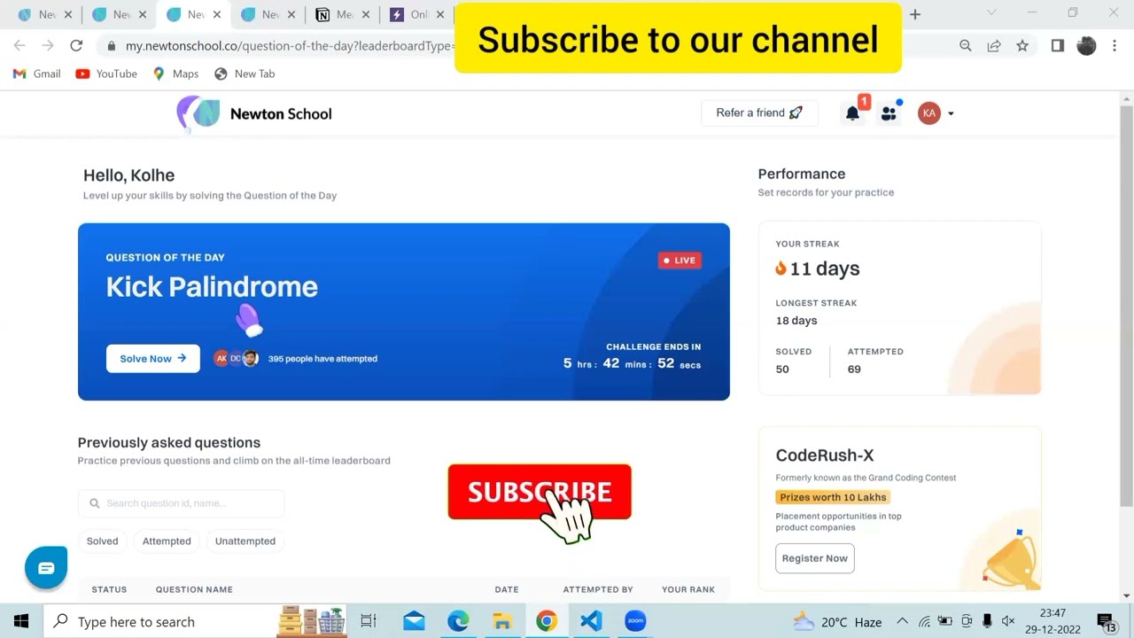Screen dimensions: 1134x638
Task: Bookmark this page with star
Action: (1022, 45)
